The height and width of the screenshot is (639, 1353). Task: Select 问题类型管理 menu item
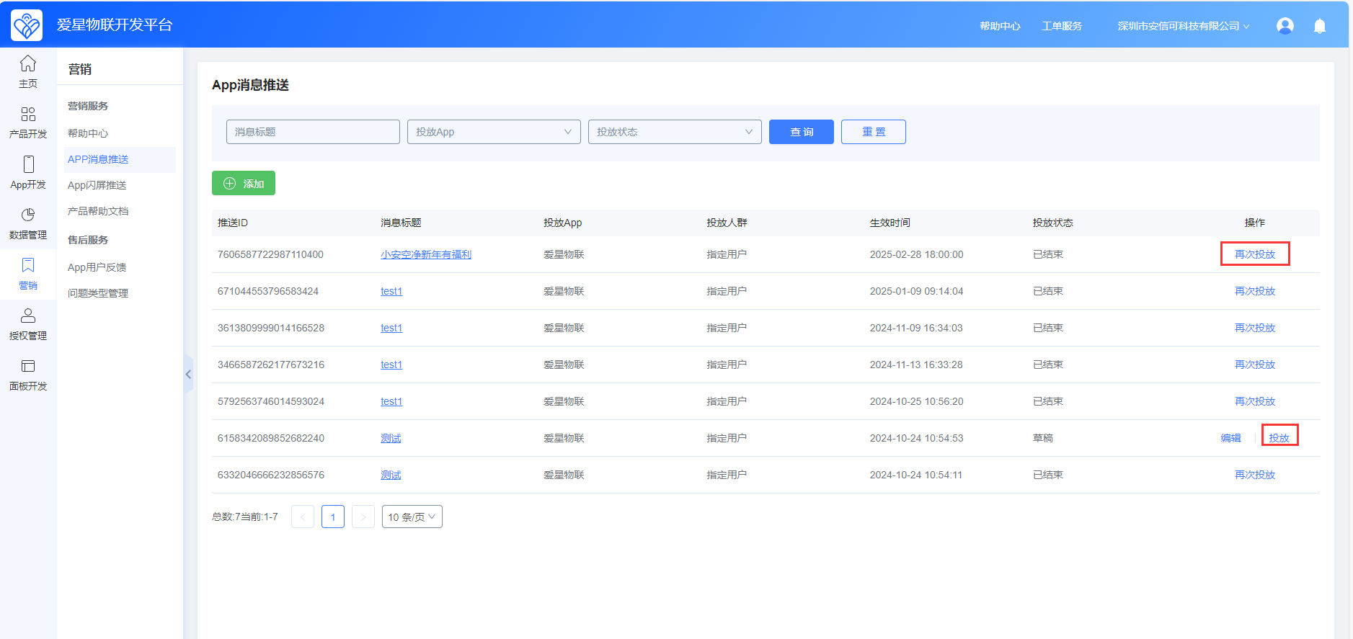(x=98, y=293)
